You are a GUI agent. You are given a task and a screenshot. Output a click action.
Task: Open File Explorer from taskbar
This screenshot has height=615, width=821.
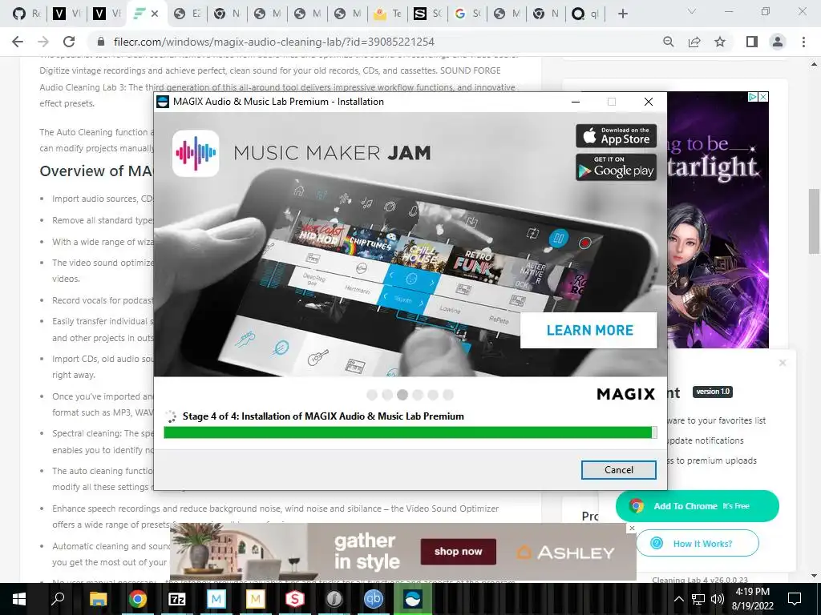coord(98,599)
